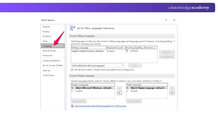Click Set as Default under Help Language
This screenshot has width=218, height=115.
[134, 101]
